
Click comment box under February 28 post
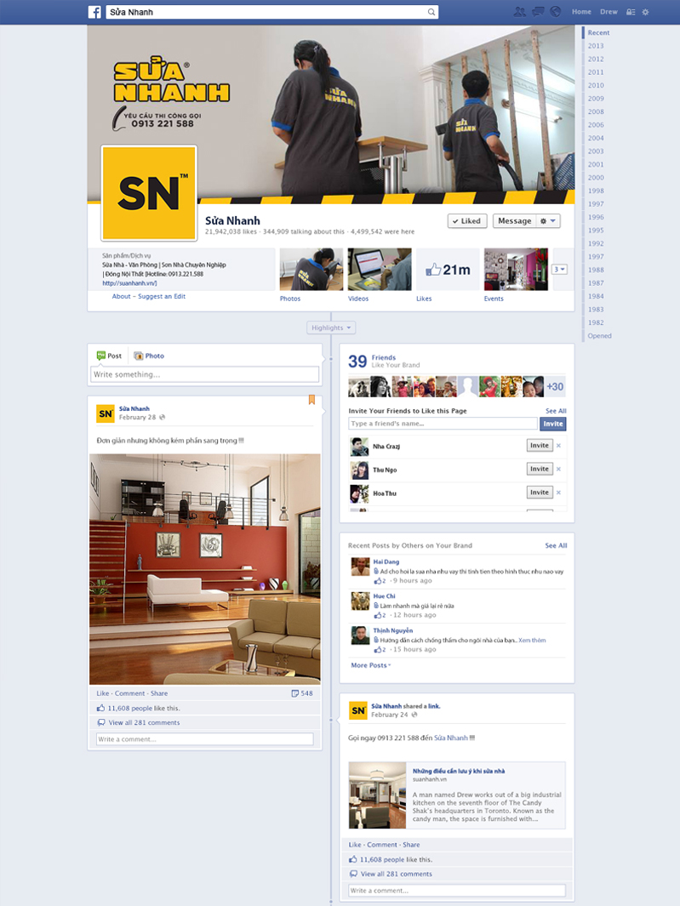[x=205, y=739]
